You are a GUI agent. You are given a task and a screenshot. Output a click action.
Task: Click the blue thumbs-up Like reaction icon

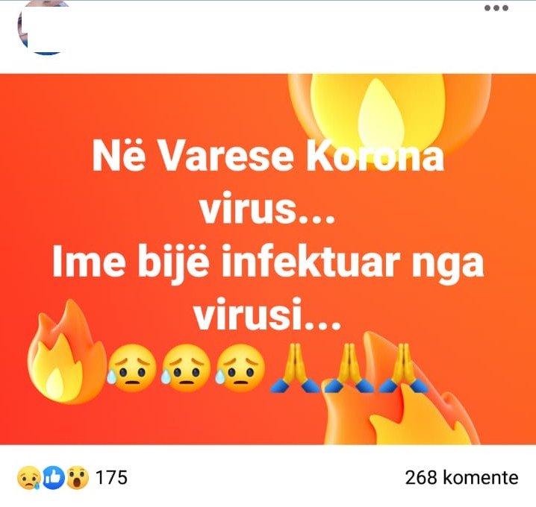tap(53, 477)
